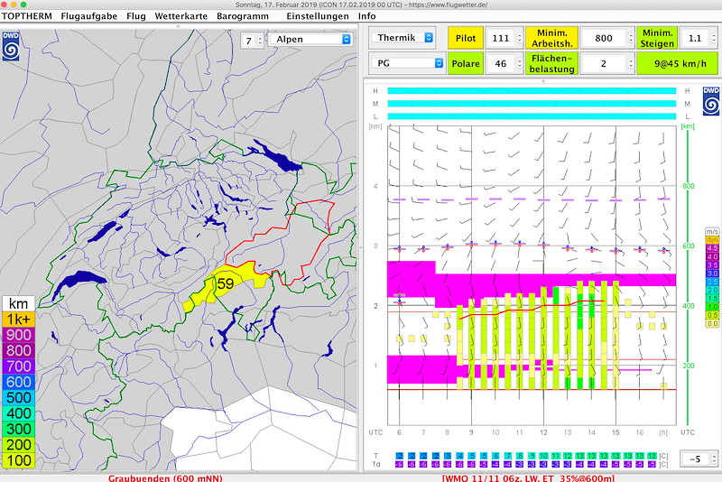Click the medium cloud M cyan bar
The width and height of the screenshot is (722, 482).
tap(532, 104)
